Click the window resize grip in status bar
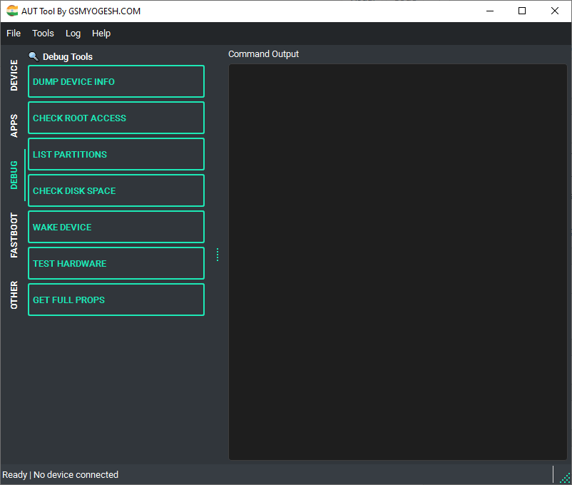Image resolution: width=572 pixels, height=485 pixels. pyautogui.click(x=565, y=478)
